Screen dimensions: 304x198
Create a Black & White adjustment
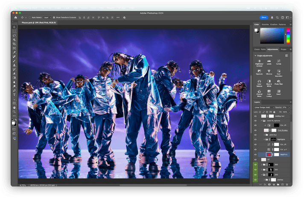click(x=269, y=80)
